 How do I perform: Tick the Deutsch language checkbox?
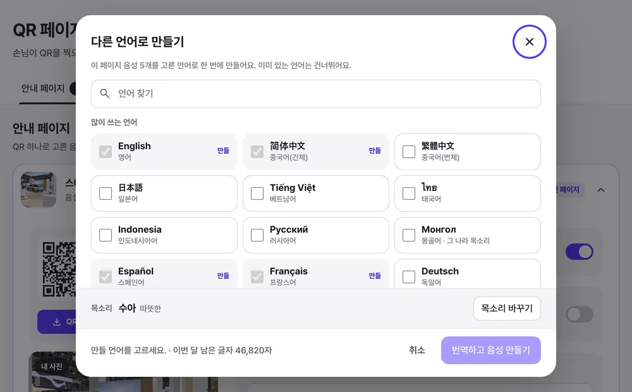[409, 277]
